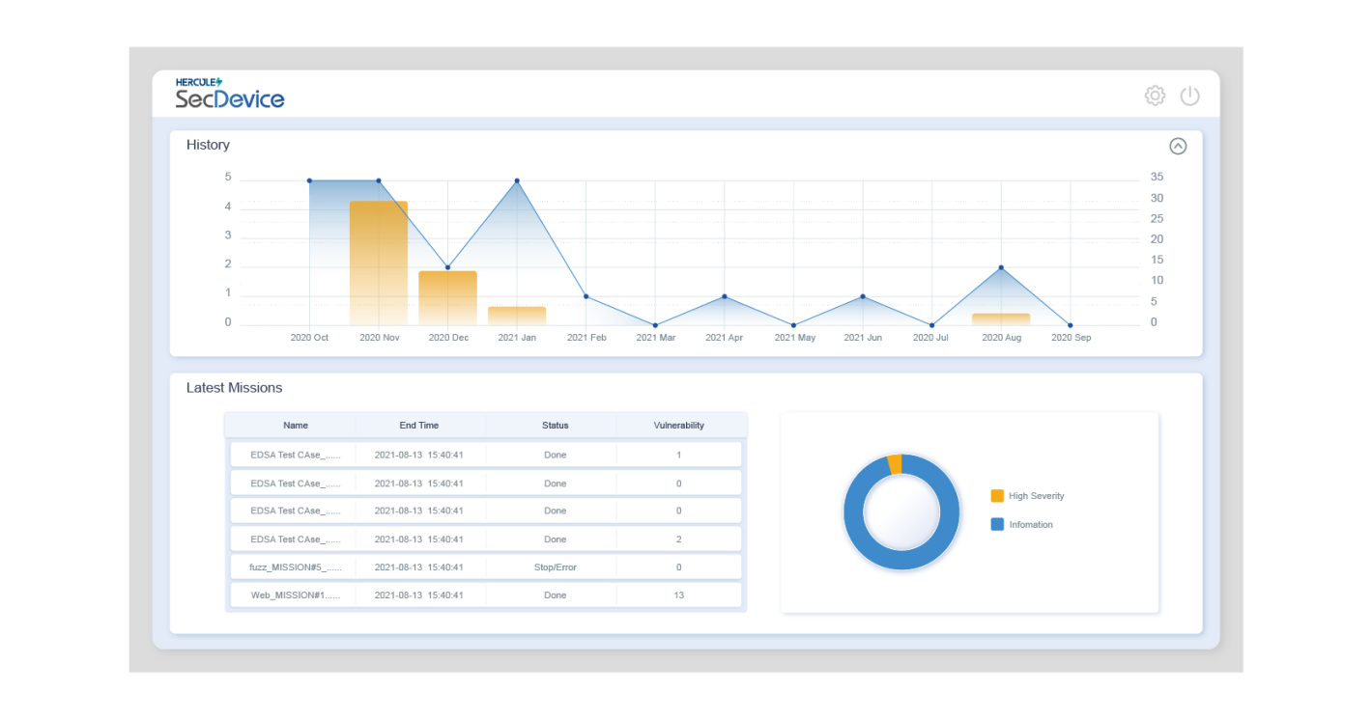Click the Stop/Error status cell
This screenshot has width=1372, height=719.
click(x=555, y=567)
